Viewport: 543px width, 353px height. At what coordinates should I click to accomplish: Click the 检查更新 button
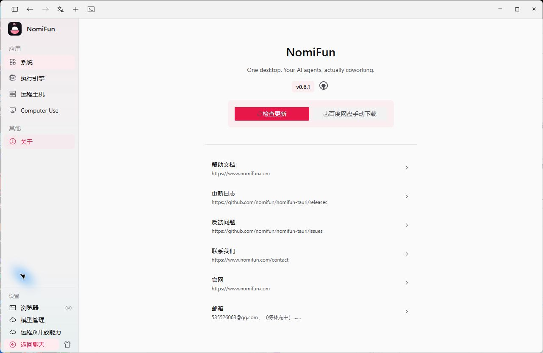point(272,114)
